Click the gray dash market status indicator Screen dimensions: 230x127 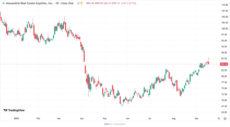click(78, 3)
